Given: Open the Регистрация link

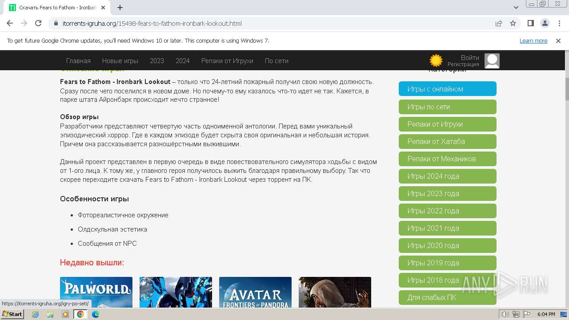Looking at the screenshot, I should coord(463,64).
